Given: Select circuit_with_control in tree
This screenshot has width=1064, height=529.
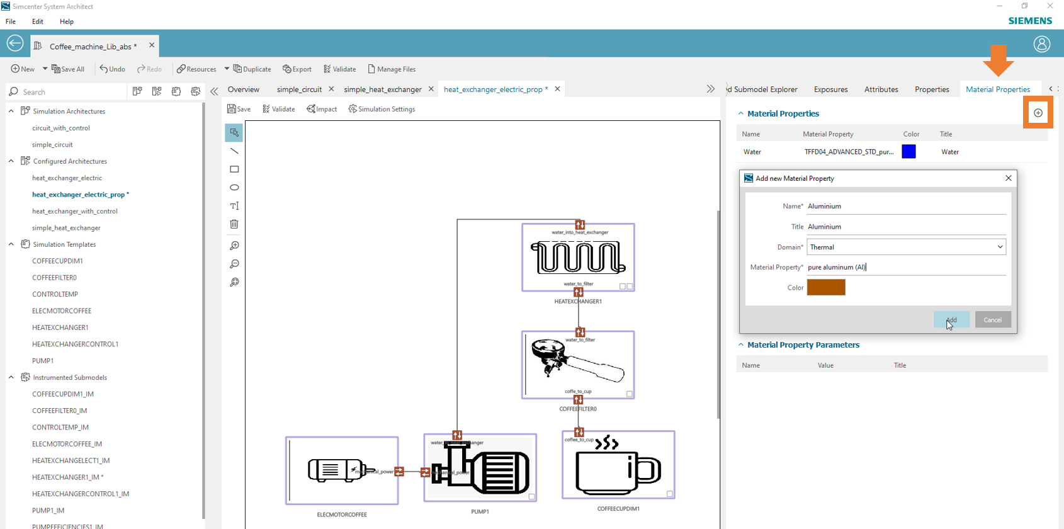Looking at the screenshot, I should [61, 128].
